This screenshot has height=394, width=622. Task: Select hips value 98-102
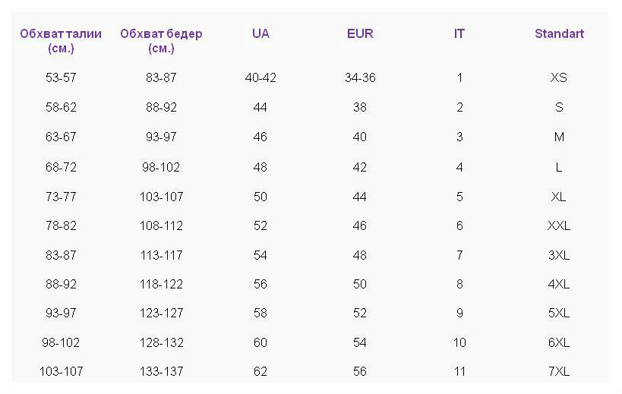(161, 167)
